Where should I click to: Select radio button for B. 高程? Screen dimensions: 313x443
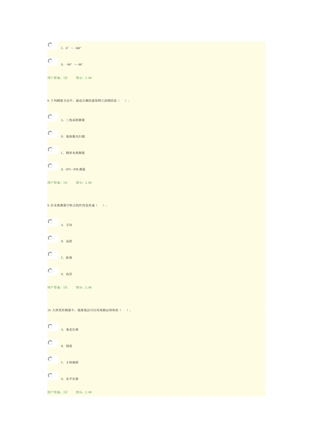50,238
